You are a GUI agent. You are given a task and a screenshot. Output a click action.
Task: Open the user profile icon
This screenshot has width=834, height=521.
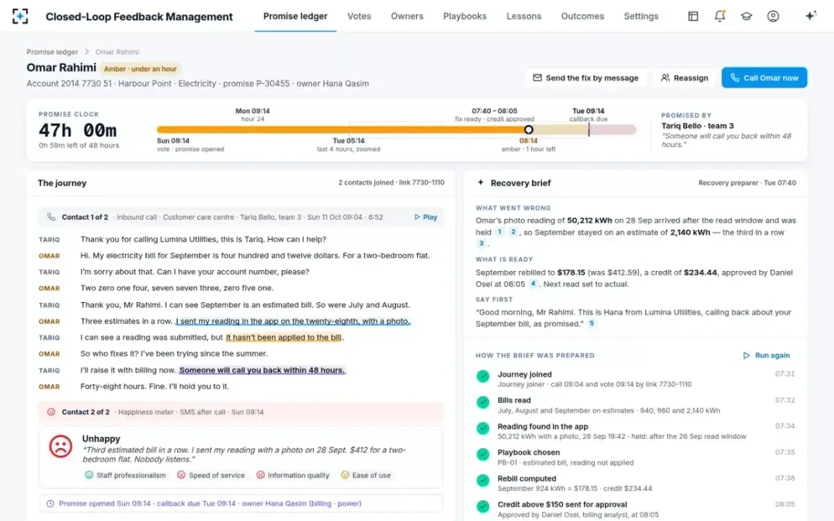pyautogui.click(x=773, y=16)
